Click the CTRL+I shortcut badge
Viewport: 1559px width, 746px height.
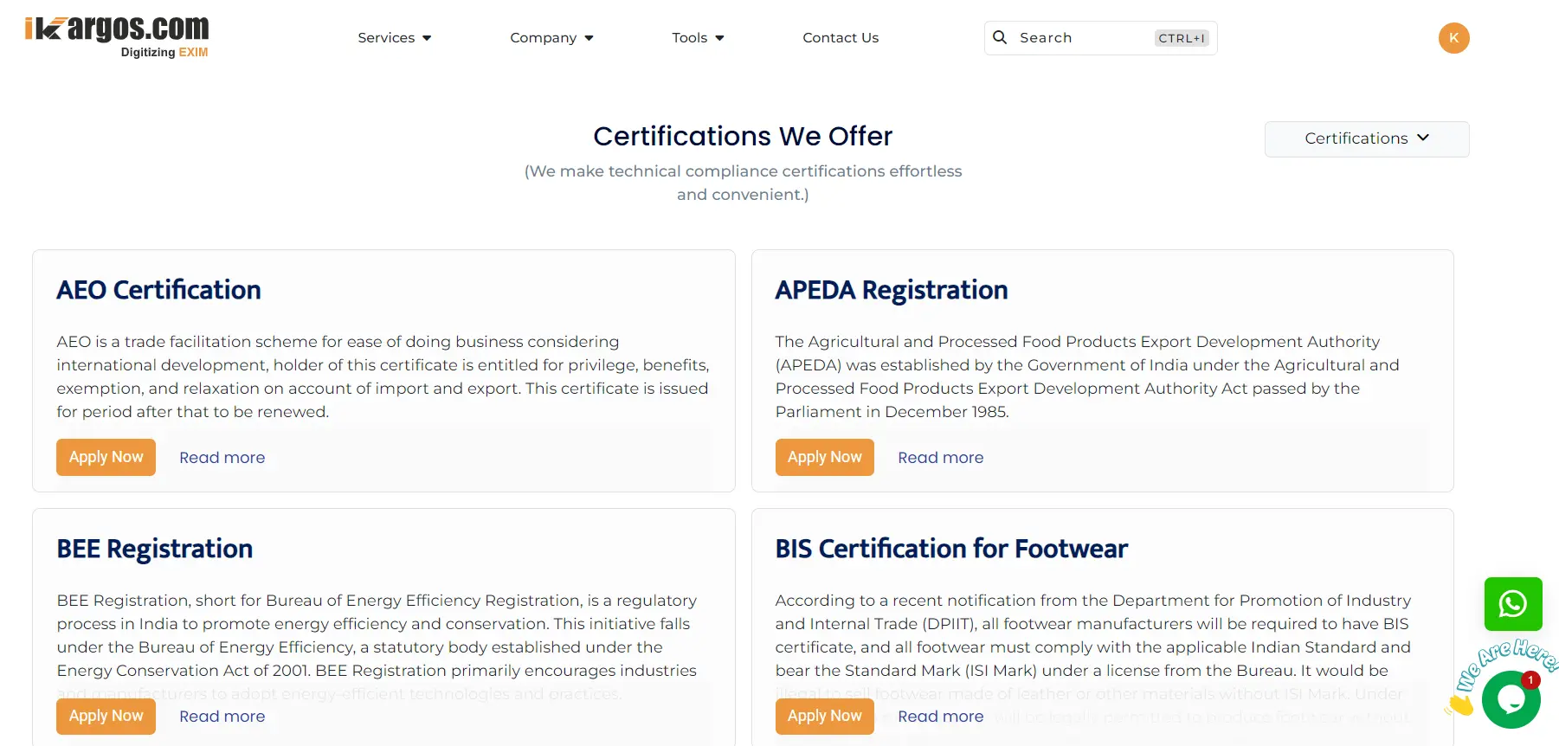tap(1182, 38)
